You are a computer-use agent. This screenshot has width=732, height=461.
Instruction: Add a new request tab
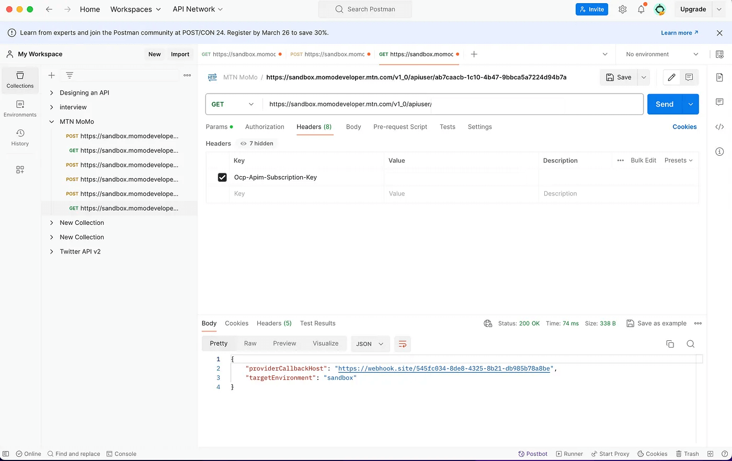pyautogui.click(x=474, y=54)
